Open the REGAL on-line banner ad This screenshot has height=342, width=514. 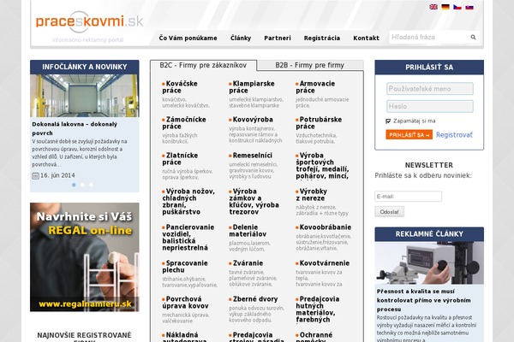(x=85, y=256)
